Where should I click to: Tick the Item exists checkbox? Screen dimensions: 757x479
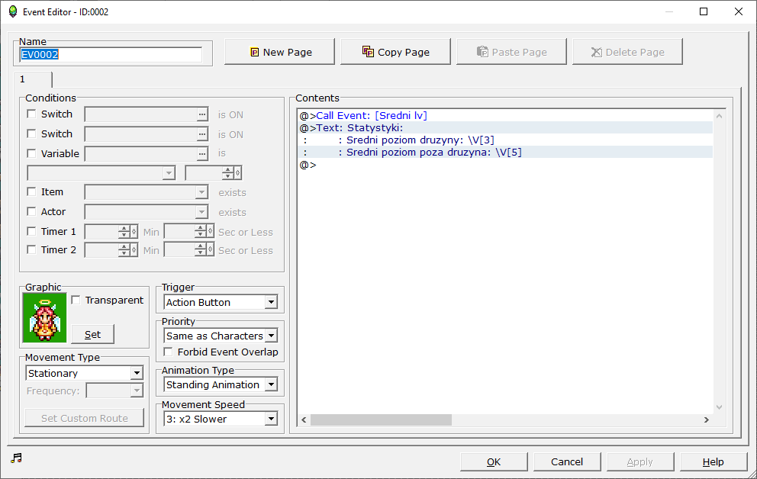click(x=31, y=191)
